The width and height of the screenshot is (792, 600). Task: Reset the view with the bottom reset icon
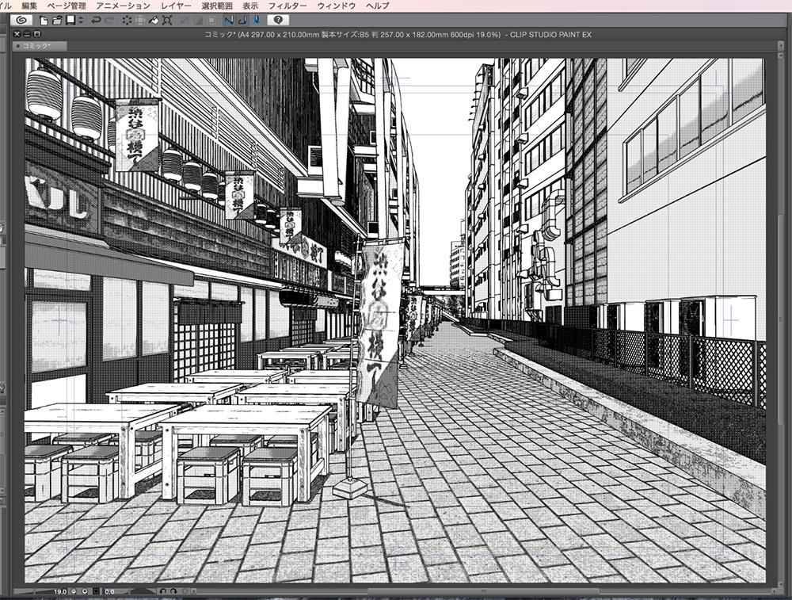[185, 591]
